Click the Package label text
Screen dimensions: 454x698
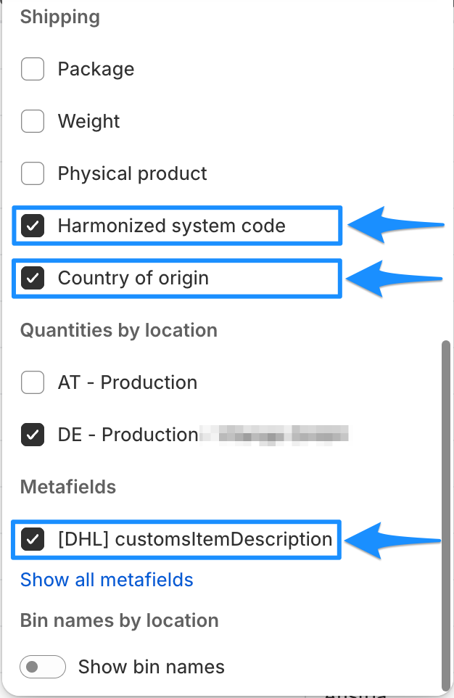point(96,70)
